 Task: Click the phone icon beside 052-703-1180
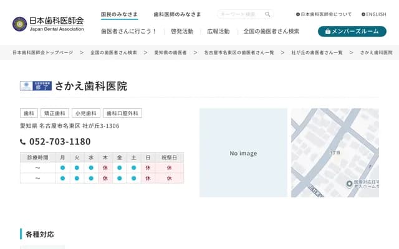[23, 142]
